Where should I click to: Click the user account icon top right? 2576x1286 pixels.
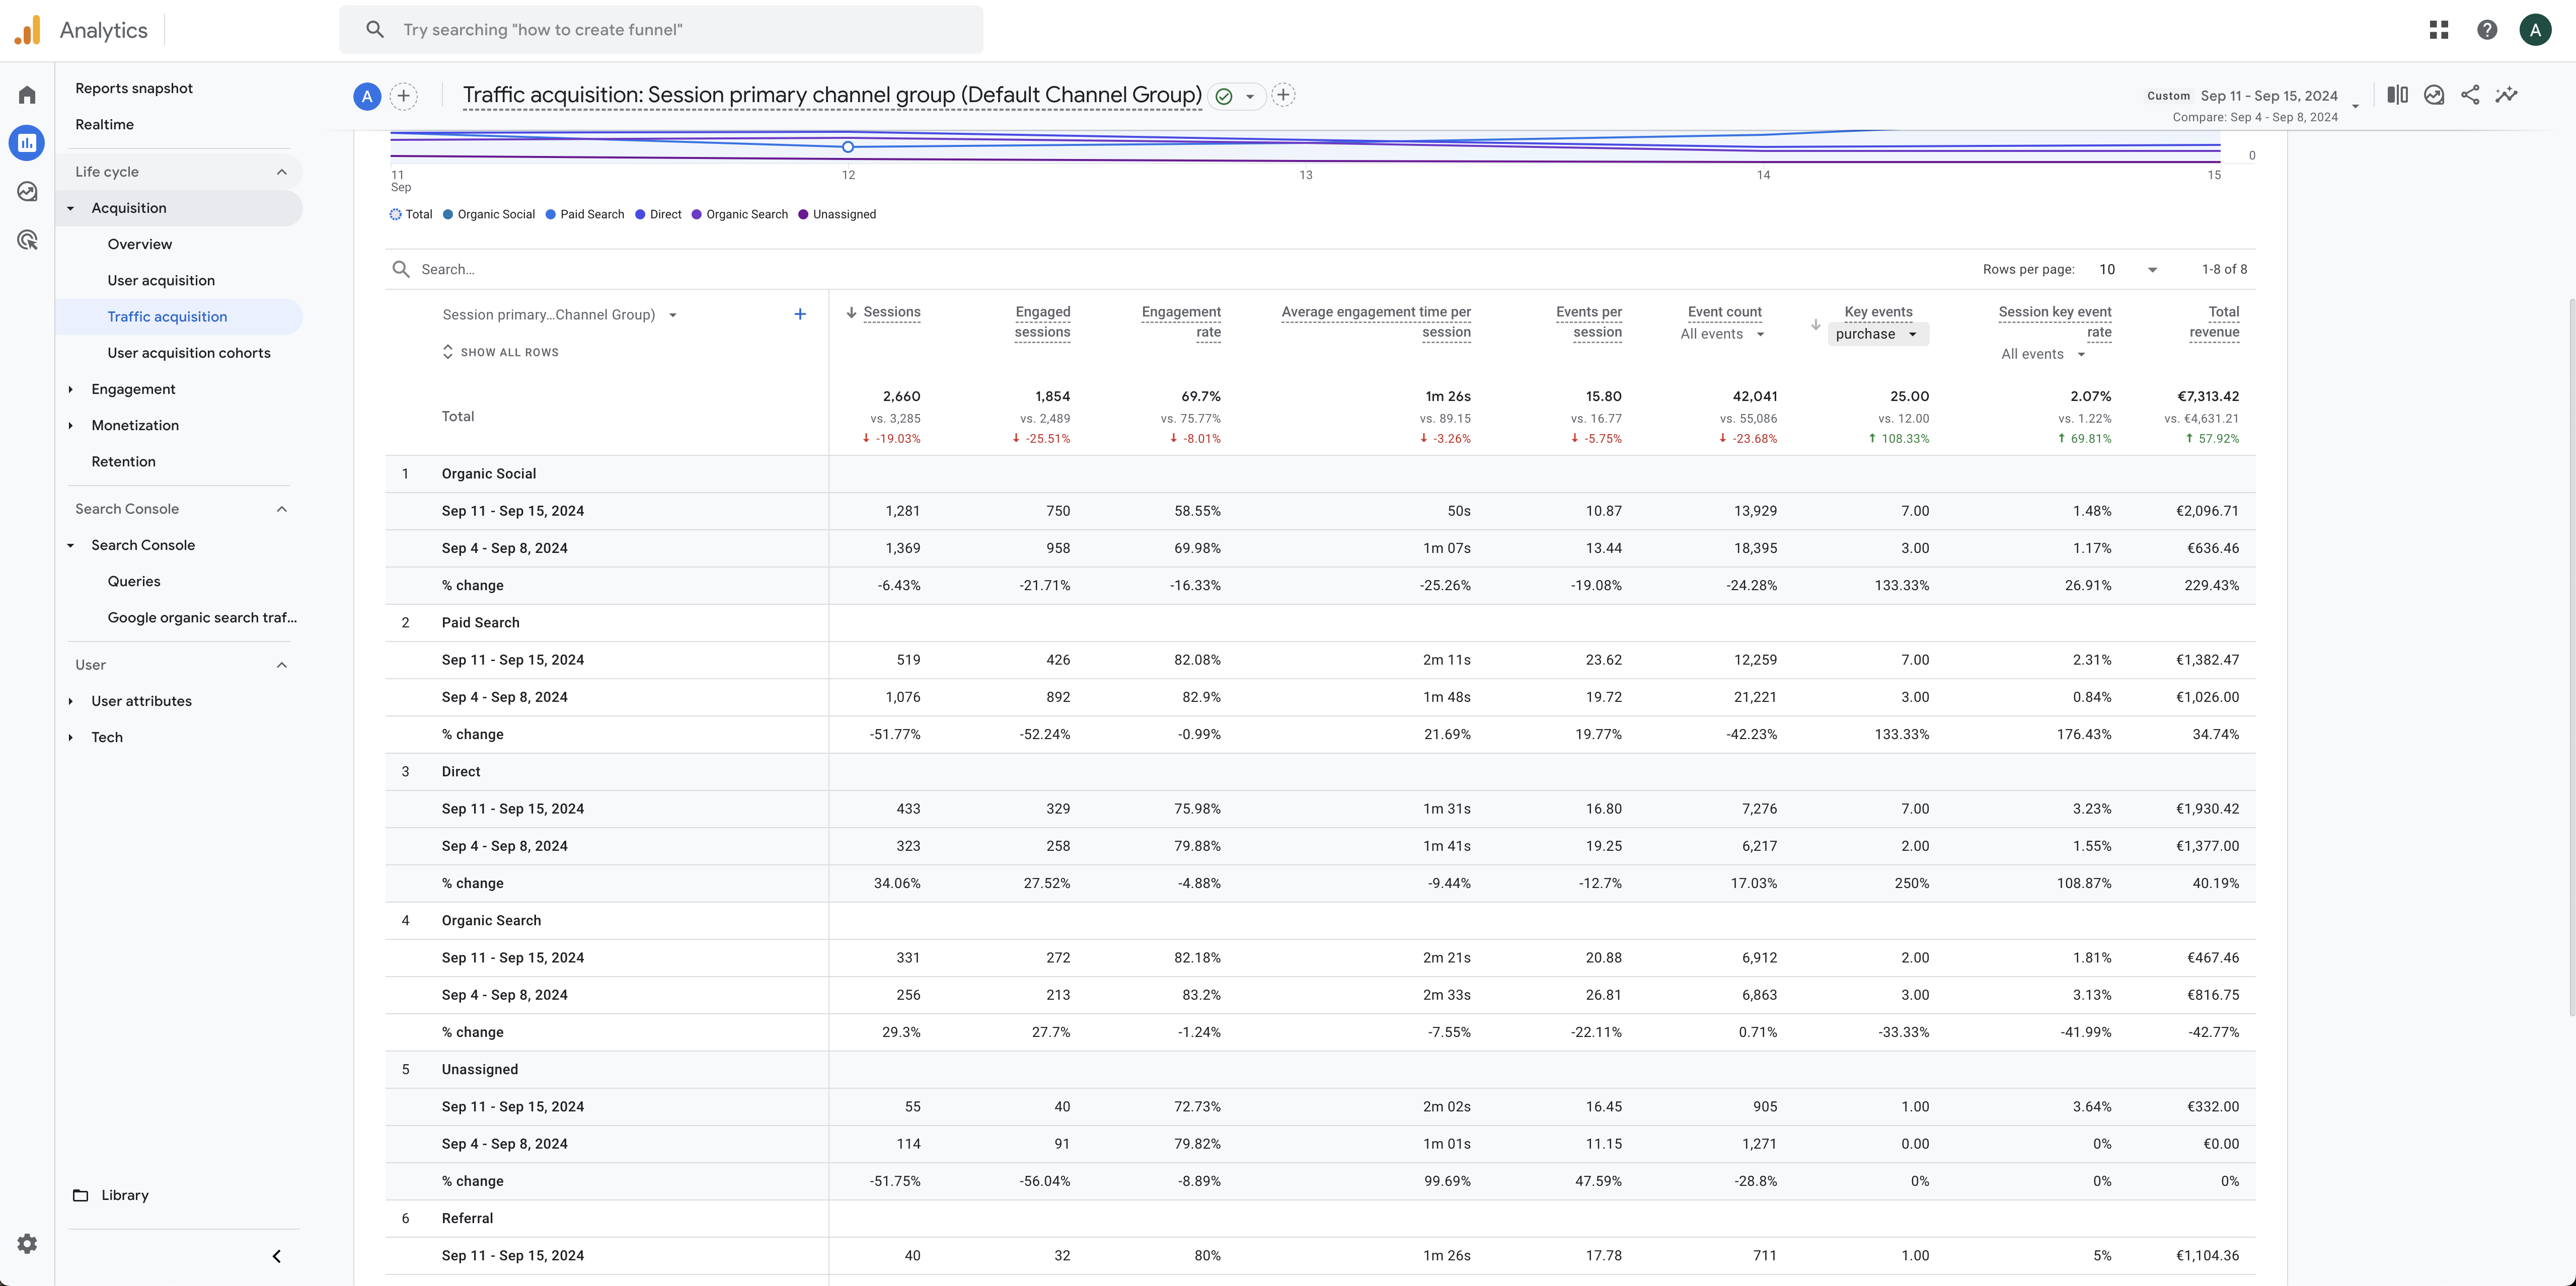coord(2535,28)
